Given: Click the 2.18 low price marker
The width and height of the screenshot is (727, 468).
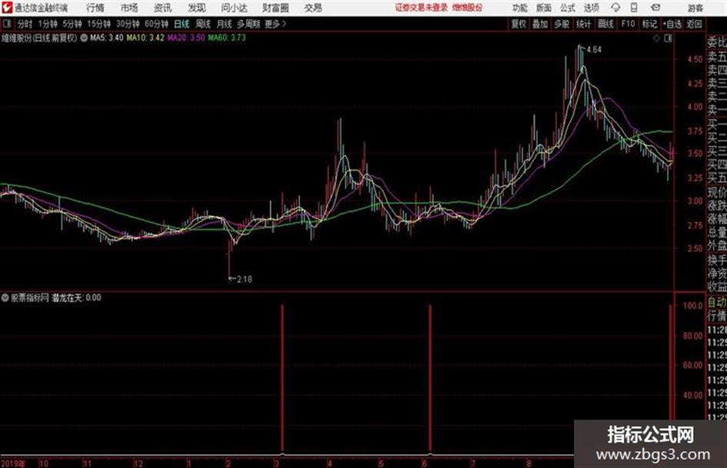Looking at the screenshot, I should tap(245, 280).
